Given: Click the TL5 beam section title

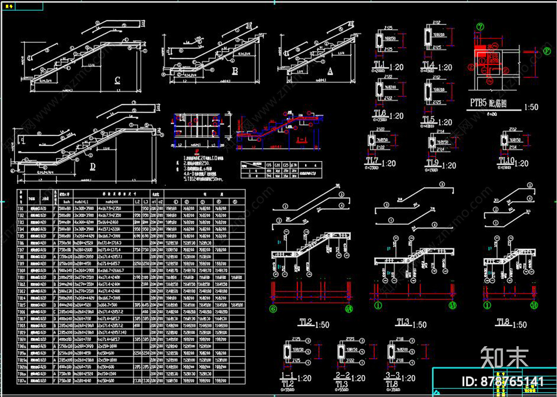Looking at the screenshot, I should pyautogui.click(x=428, y=119).
